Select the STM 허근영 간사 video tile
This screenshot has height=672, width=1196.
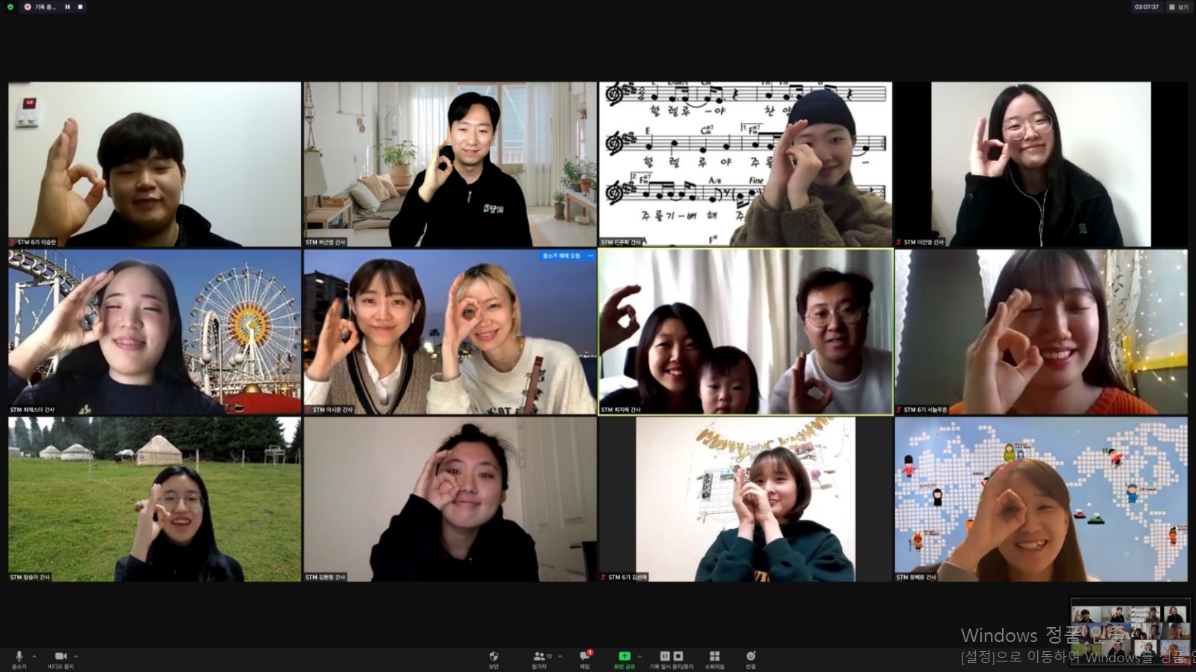[449, 164]
